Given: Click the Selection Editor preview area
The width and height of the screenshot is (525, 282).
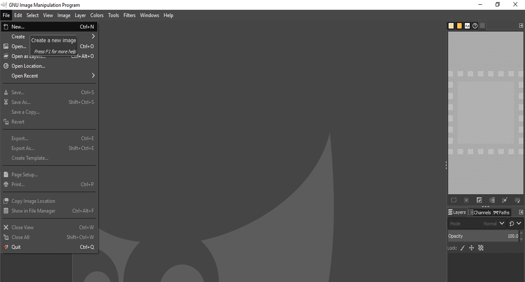Looking at the screenshot, I should (x=486, y=113).
